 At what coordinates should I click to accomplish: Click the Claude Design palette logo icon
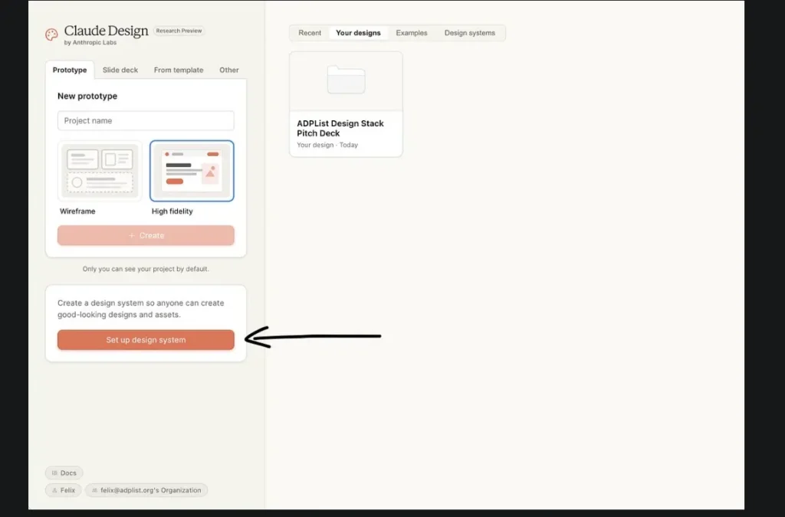(x=51, y=34)
